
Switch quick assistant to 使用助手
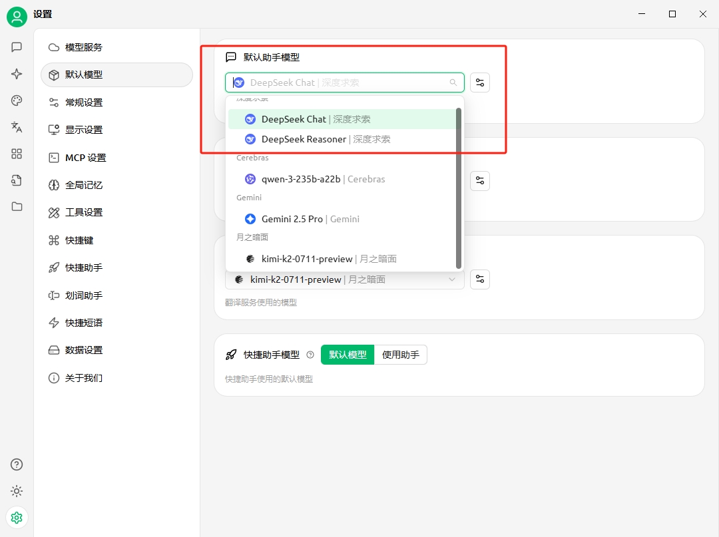401,355
